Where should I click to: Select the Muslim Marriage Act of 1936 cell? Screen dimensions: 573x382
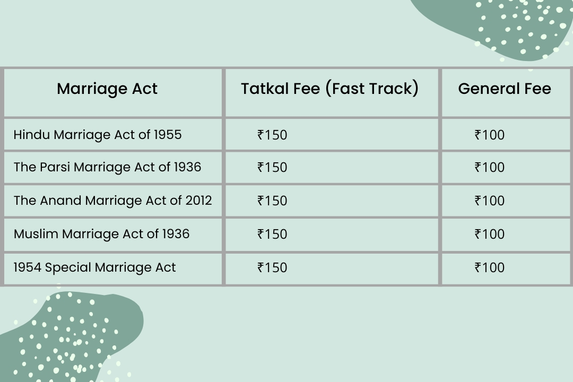[x=101, y=234]
